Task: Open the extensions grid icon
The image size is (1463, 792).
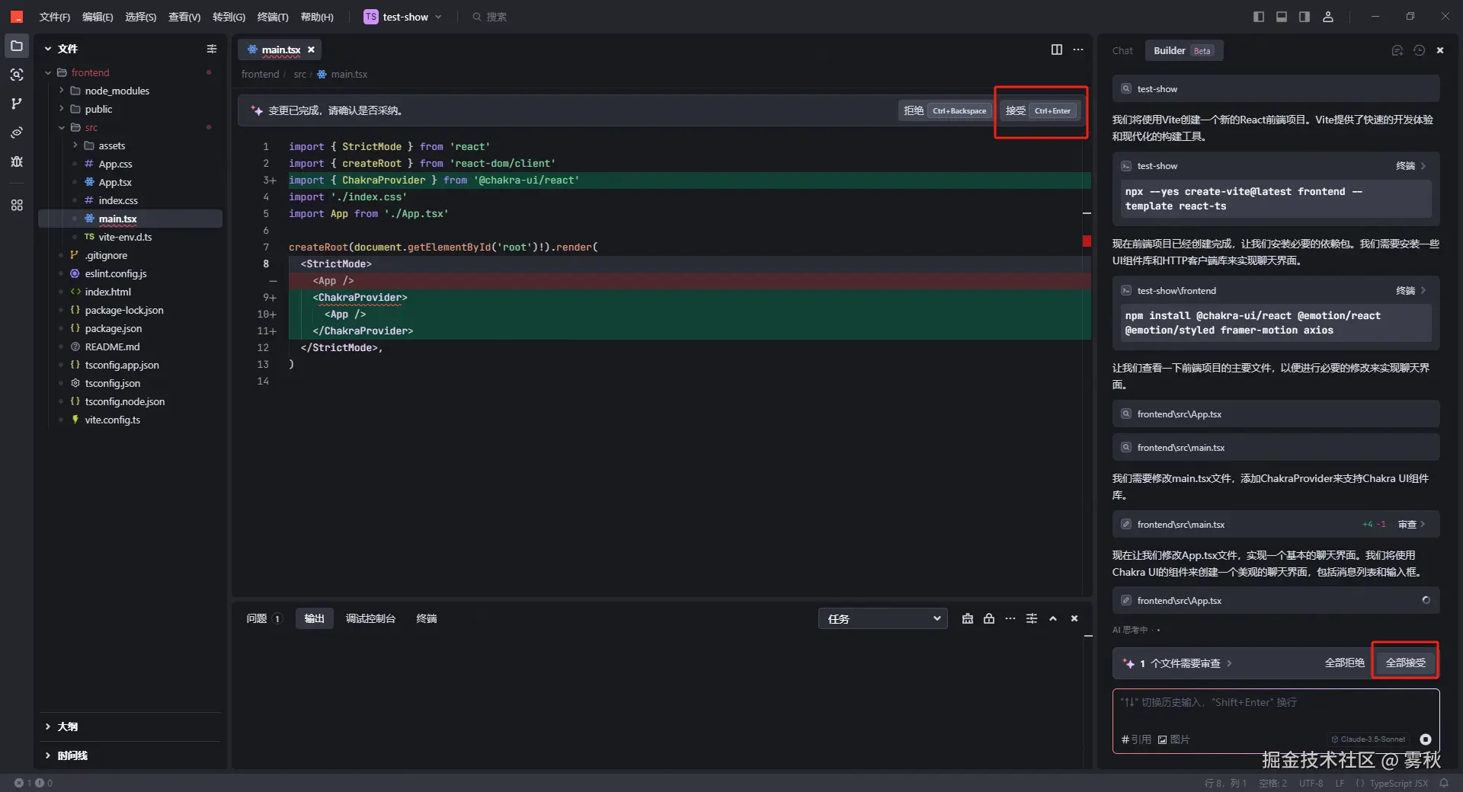Action: pyautogui.click(x=17, y=205)
